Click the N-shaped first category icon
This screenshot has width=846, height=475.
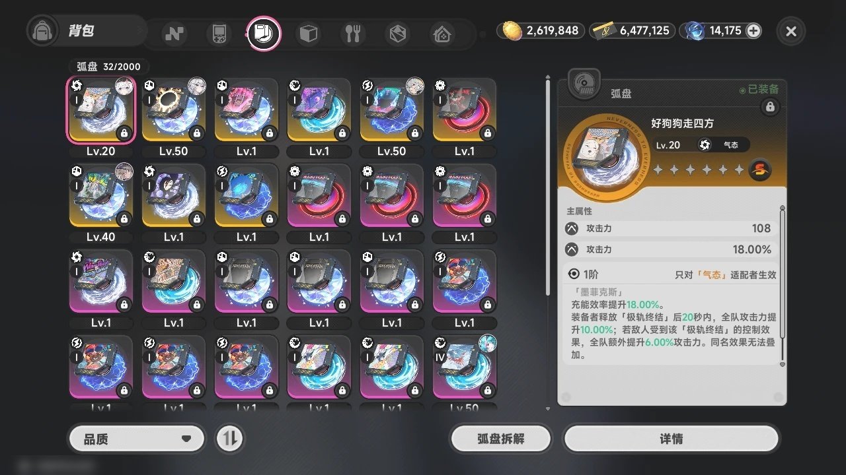pos(174,34)
